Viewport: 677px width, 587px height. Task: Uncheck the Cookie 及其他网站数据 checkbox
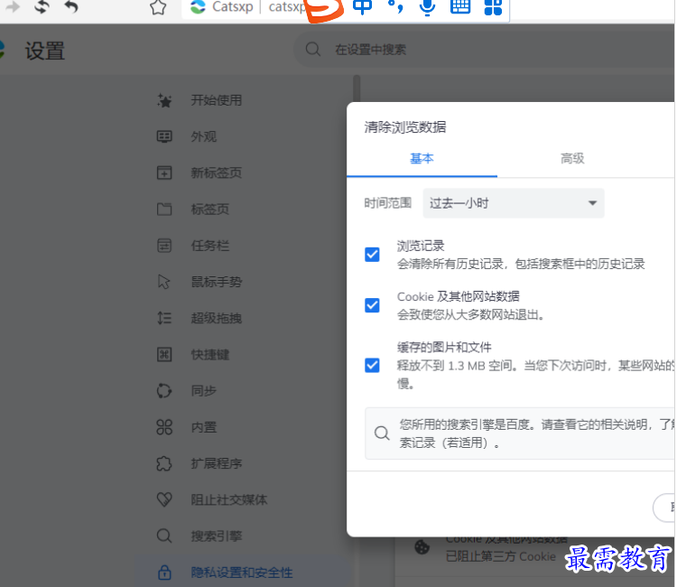[372, 305]
